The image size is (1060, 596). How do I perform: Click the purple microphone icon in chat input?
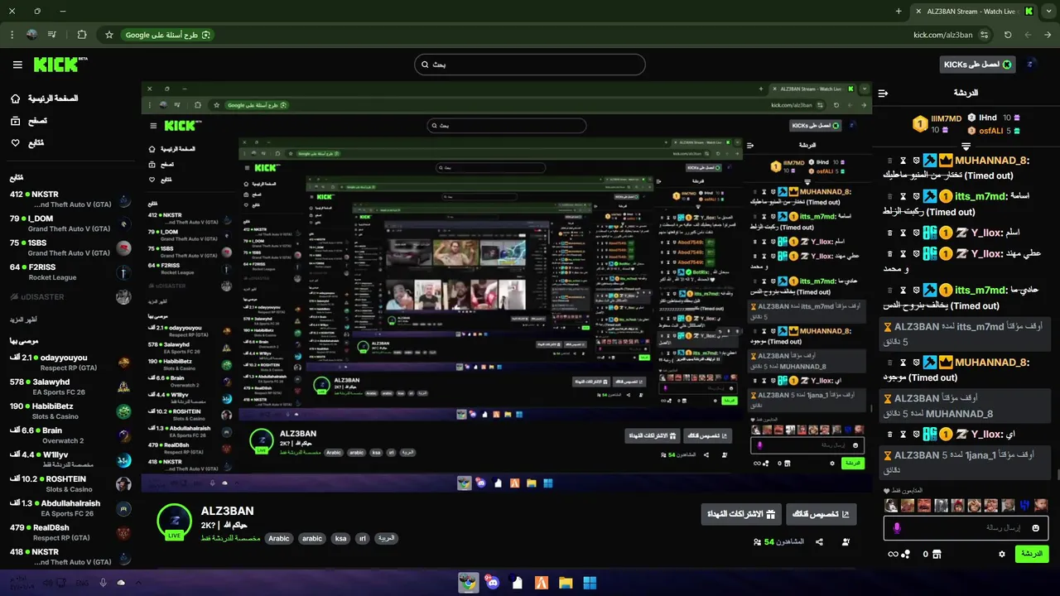click(x=897, y=527)
